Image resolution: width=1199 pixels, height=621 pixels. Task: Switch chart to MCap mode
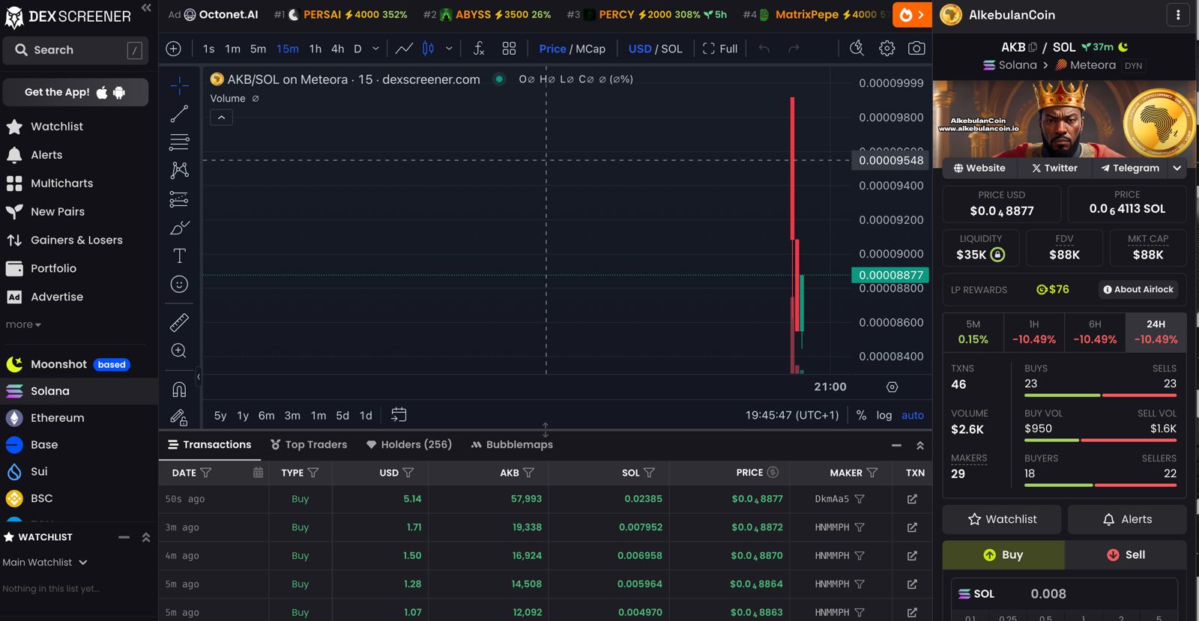591,49
